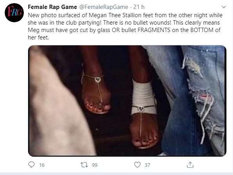Like the tweet with the heart icon
Viewport: 233px width, 175px height.
click(137, 165)
